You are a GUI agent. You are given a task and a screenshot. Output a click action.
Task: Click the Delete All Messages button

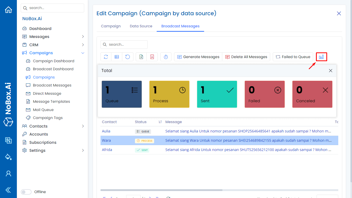(246, 57)
